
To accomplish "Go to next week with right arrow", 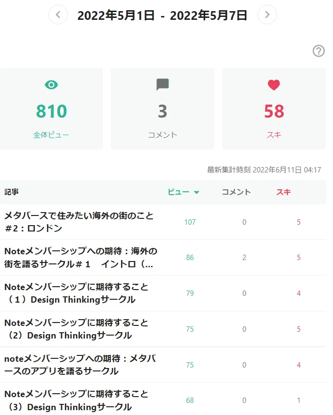I will click(x=267, y=15).
